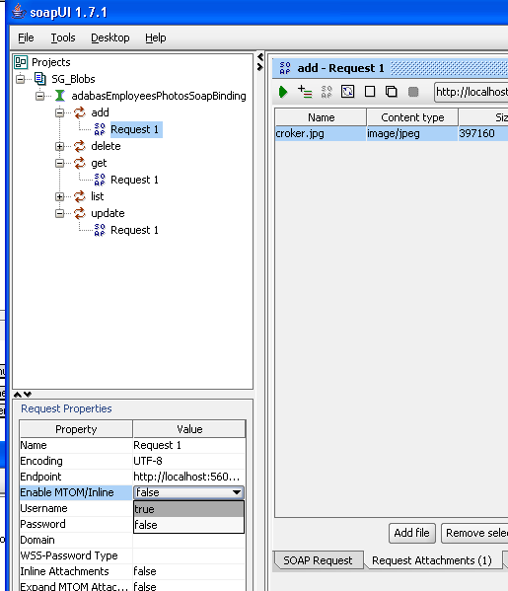Click the single empty square toolbar icon

tap(370, 92)
